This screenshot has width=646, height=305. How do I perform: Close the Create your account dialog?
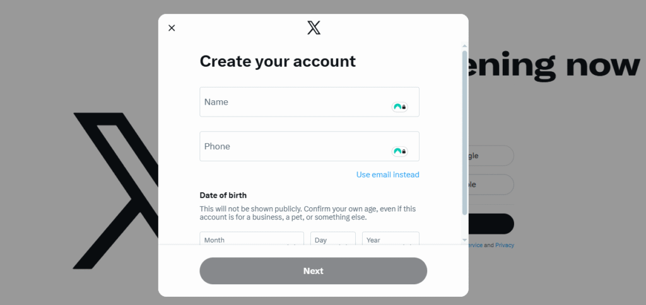tap(172, 28)
